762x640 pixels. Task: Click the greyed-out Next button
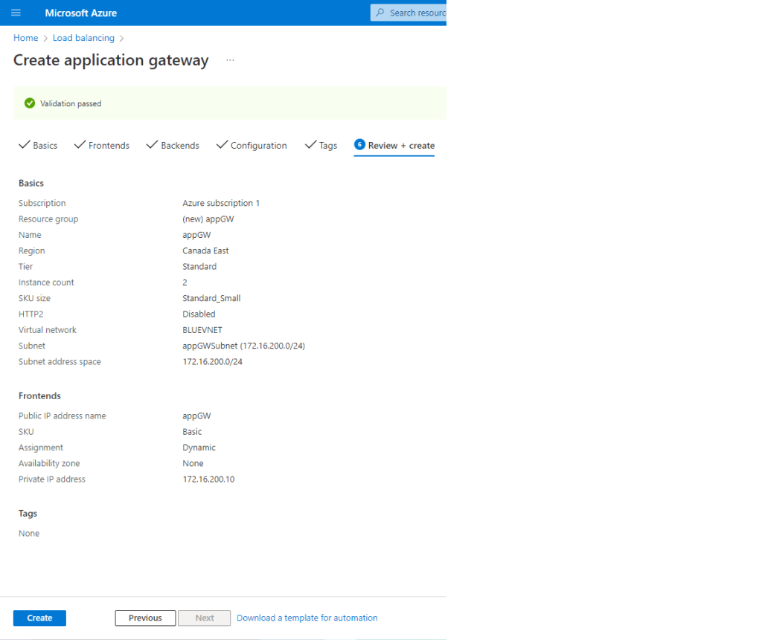coord(204,618)
